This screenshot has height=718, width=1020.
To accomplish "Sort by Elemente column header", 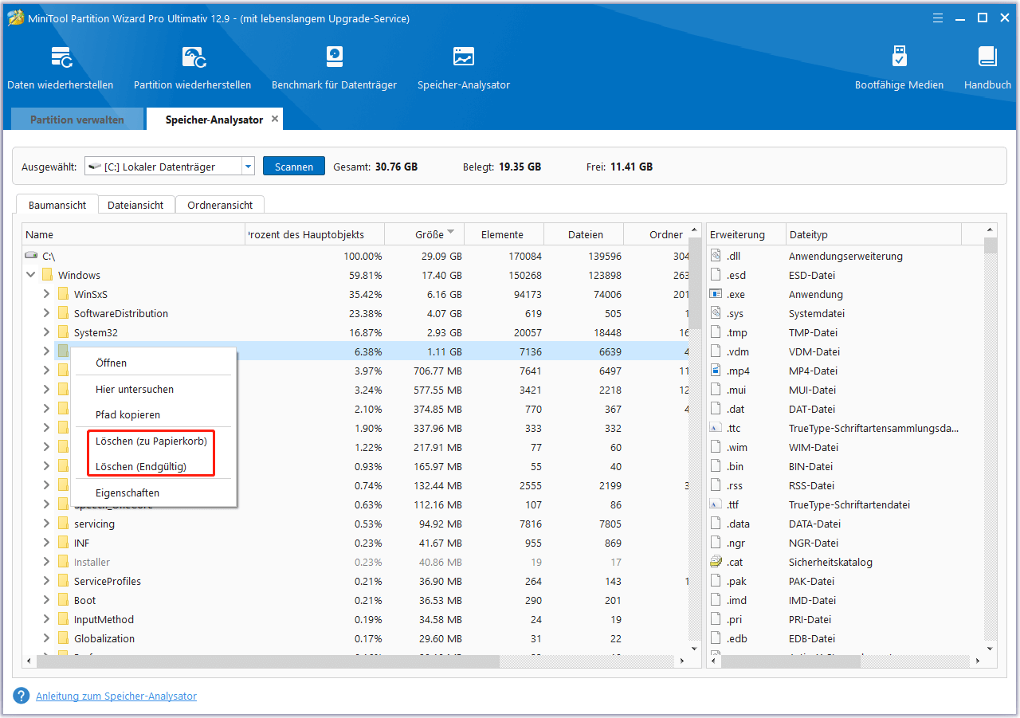I will (x=504, y=234).
